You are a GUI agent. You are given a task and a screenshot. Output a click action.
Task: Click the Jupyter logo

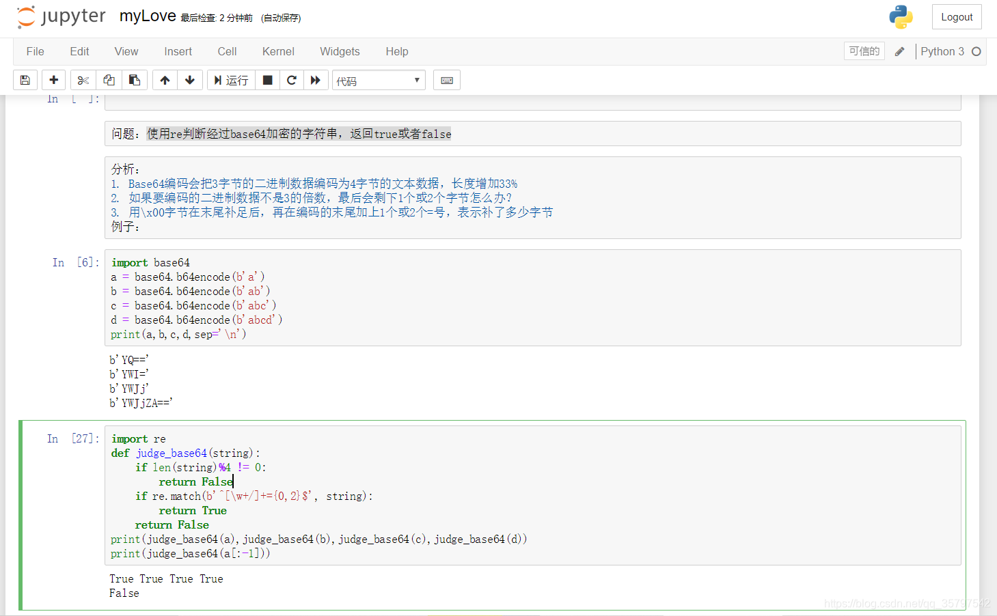click(x=61, y=16)
